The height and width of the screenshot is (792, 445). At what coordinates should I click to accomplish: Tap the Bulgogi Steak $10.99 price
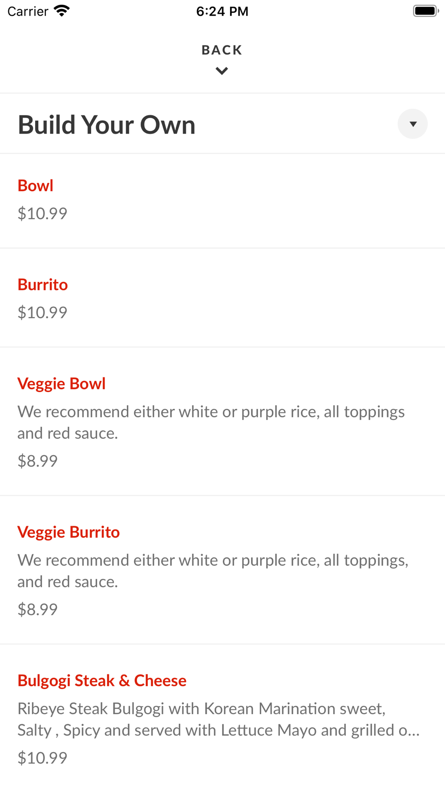(42, 758)
